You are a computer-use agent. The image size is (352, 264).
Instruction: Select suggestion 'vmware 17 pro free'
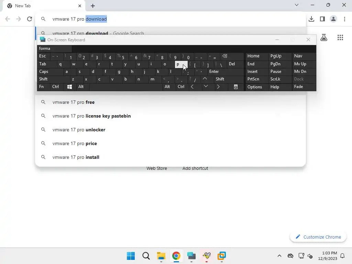(x=170, y=102)
